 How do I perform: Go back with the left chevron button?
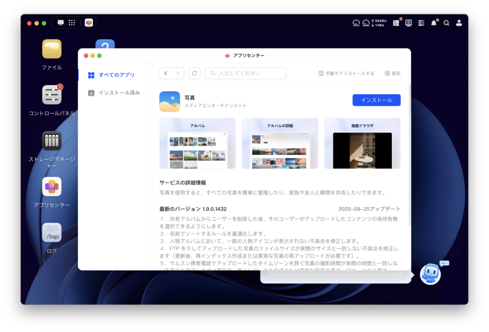[x=166, y=73]
